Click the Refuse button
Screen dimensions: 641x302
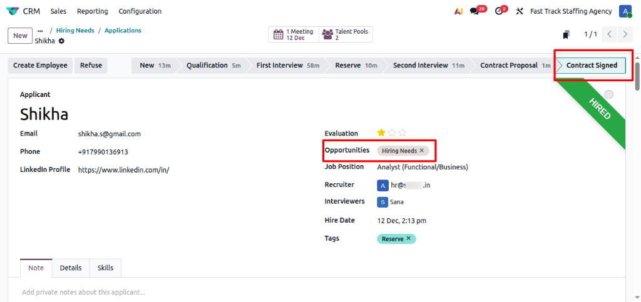pos(91,66)
